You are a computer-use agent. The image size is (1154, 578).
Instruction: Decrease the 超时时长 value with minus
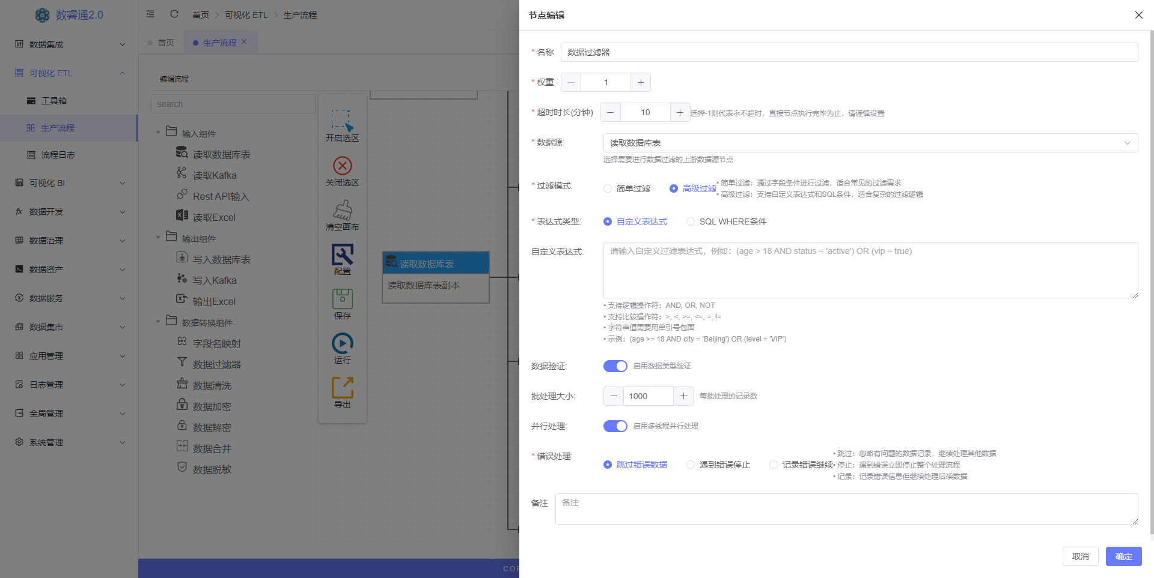click(x=611, y=112)
